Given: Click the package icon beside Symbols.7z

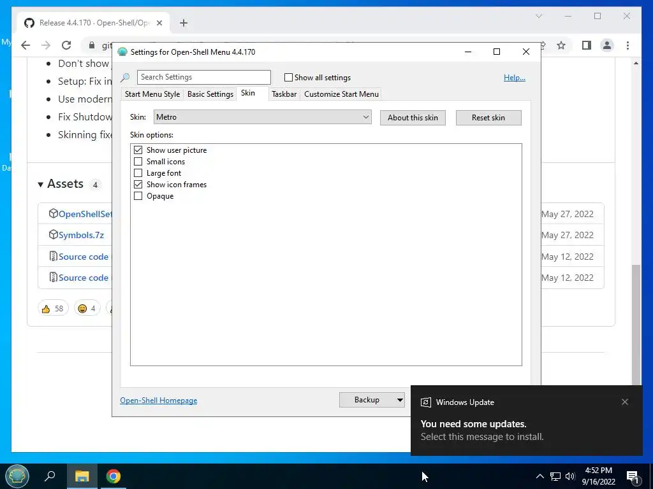Looking at the screenshot, I should [x=54, y=234].
